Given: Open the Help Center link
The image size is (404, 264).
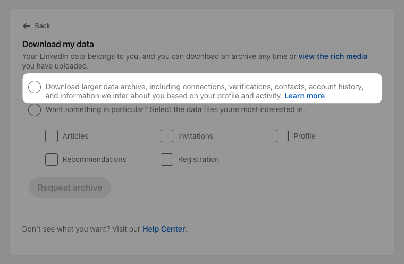Looking at the screenshot, I should point(164,229).
